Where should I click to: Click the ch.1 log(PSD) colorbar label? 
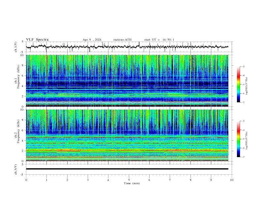(x=246, y=86)
